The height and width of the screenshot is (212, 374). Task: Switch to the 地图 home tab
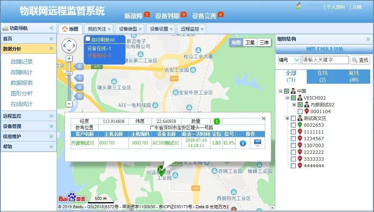[x=70, y=29]
